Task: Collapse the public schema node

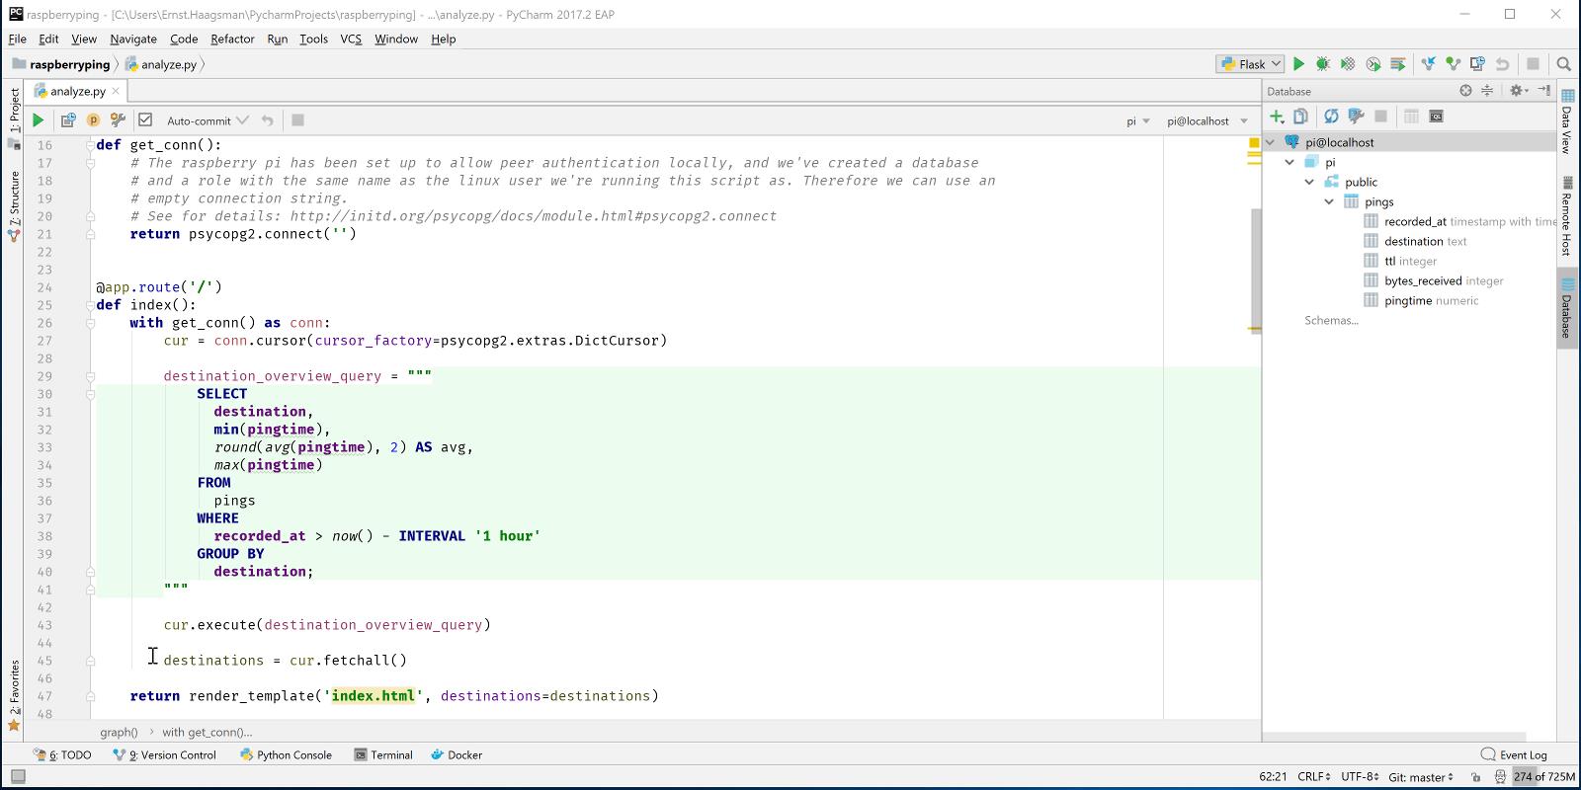Action: (x=1309, y=182)
